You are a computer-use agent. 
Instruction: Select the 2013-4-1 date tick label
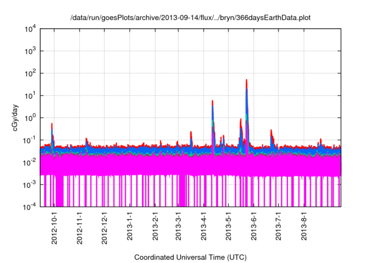coord(205,227)
